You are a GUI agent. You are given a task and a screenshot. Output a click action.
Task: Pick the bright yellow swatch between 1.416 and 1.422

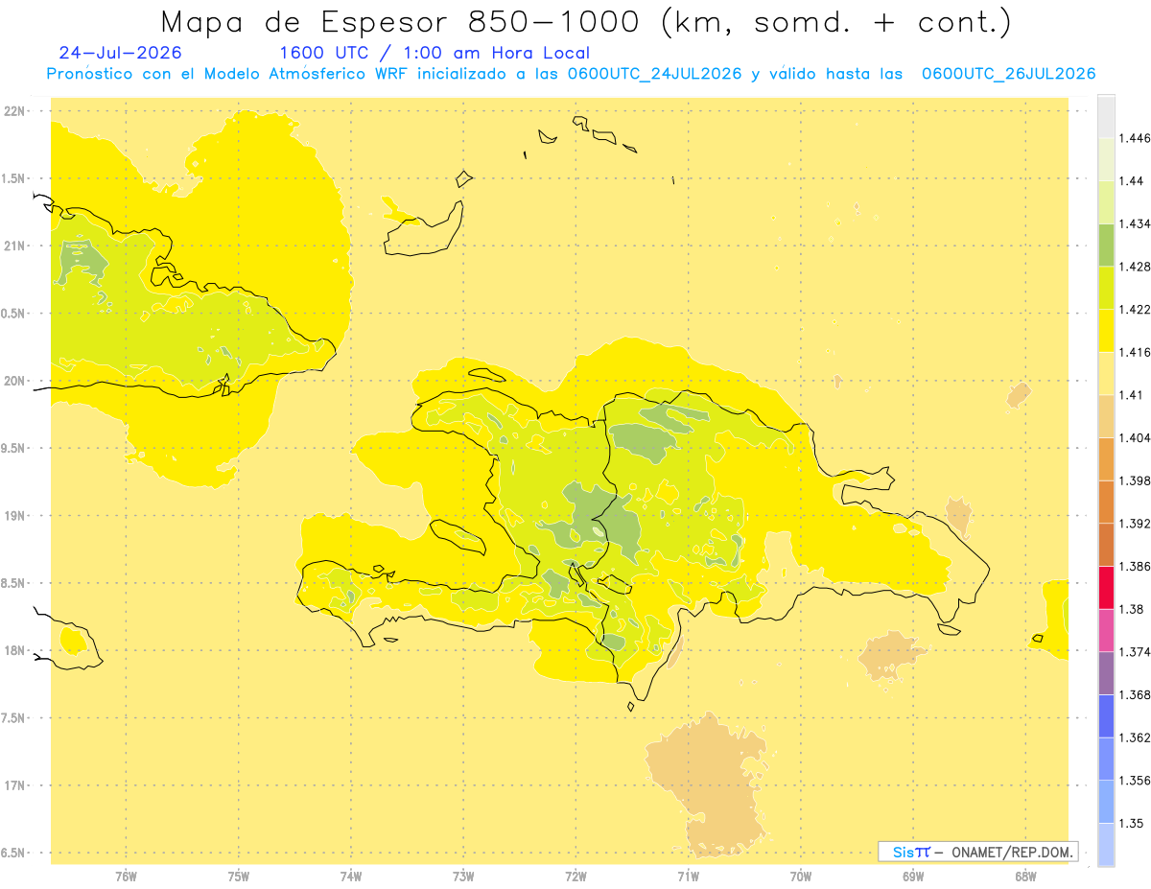(1106, 331)
